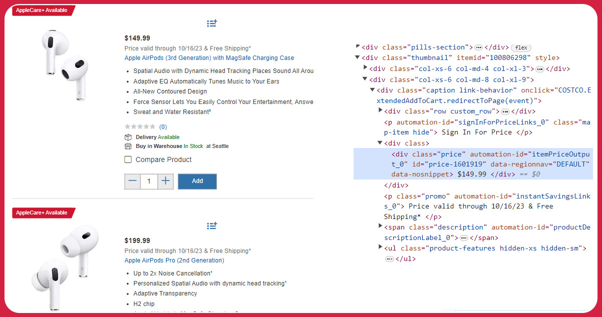
Task: Click the add-to-list icon above AirPods price
Action: [211, 23]
